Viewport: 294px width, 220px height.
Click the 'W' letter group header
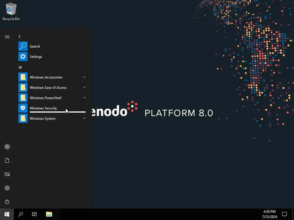pos(20,67)
